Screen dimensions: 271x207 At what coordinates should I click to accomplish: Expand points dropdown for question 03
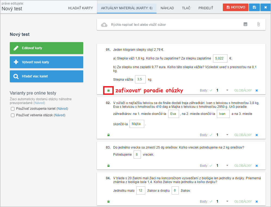[227, 165]
